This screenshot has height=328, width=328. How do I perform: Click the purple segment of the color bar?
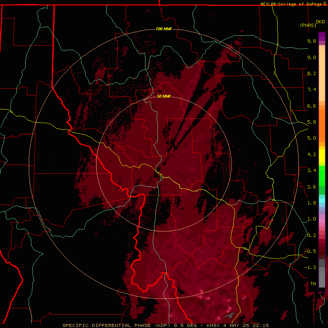tap(322, 36)
